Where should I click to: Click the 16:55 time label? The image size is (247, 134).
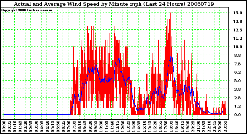(160, 126)
